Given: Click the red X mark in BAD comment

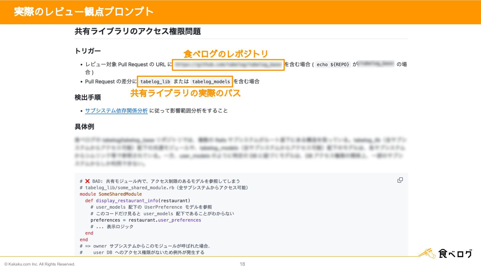Looking at the screenshot, I should point(87,181).
